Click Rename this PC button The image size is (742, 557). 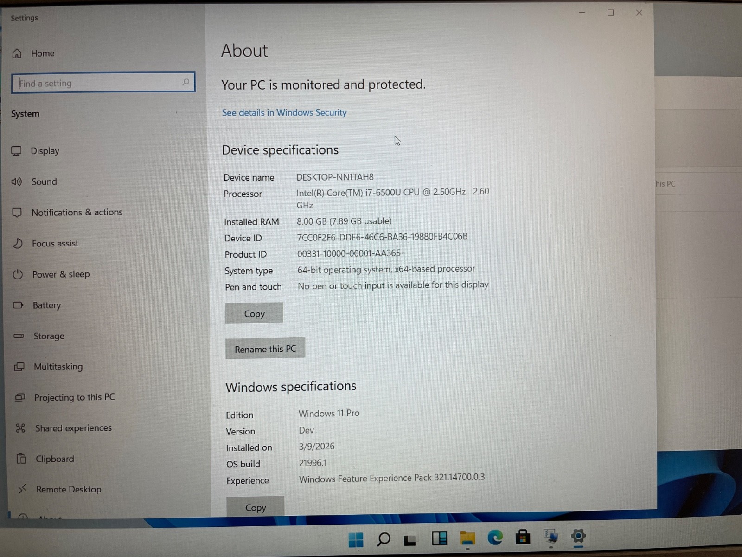[265, 349]
